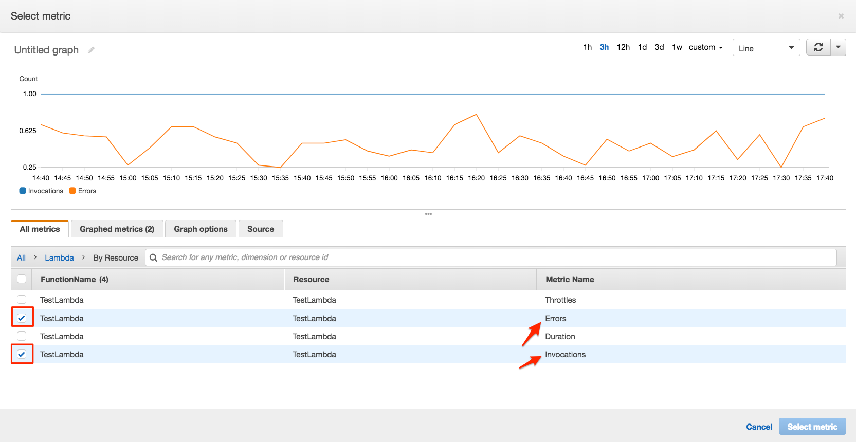Edit the Untitled graph title with pencil icon
This screenshot has height=442, width=856.
point(91,50)
